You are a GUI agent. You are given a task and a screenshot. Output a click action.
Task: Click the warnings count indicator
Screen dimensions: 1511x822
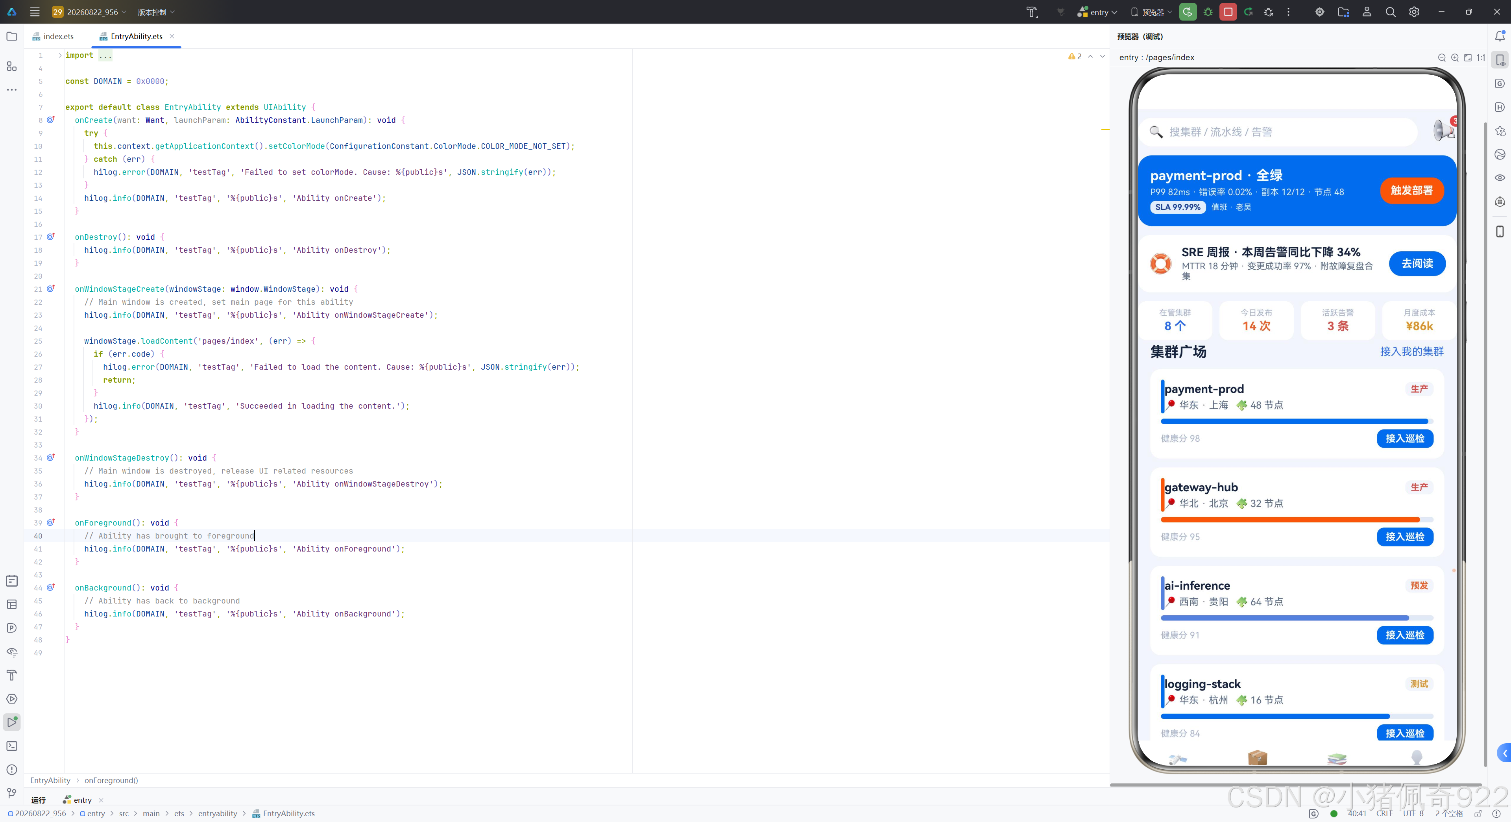coord(1075,56)
